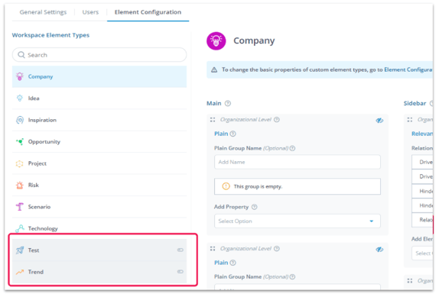Select the Idea lightbulb icon in list
The image size is (439, 297).
(20, 98)
